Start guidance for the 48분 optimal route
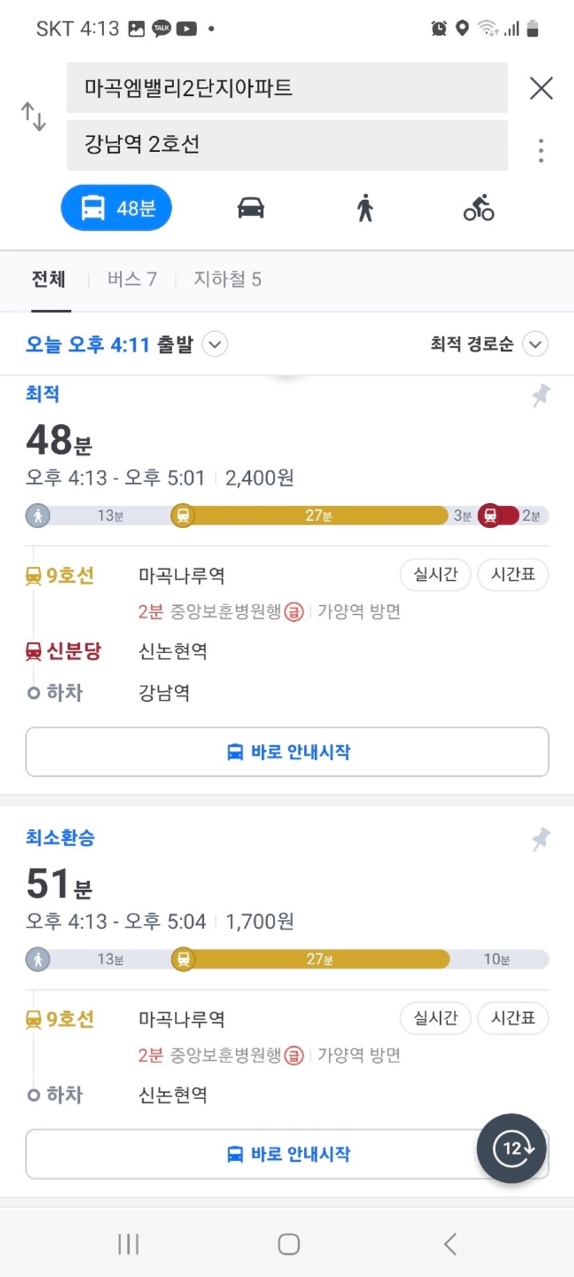 click(x=287, y=752)
